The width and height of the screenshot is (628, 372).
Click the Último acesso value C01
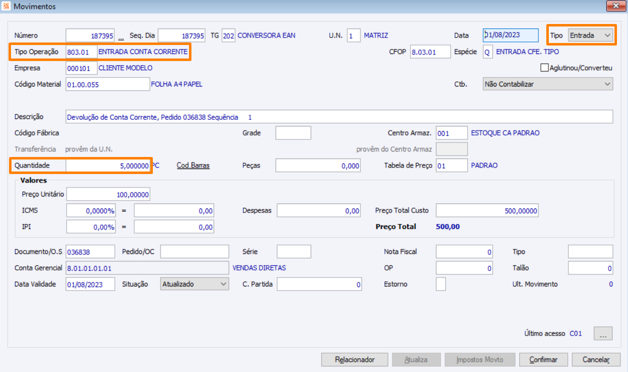(x=576, y=333)
